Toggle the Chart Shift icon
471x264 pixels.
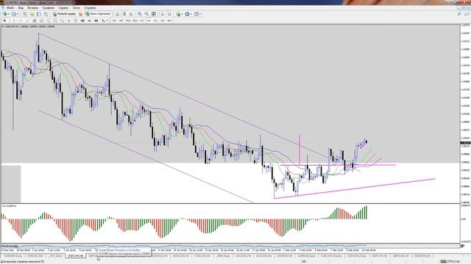pos(170,14)
